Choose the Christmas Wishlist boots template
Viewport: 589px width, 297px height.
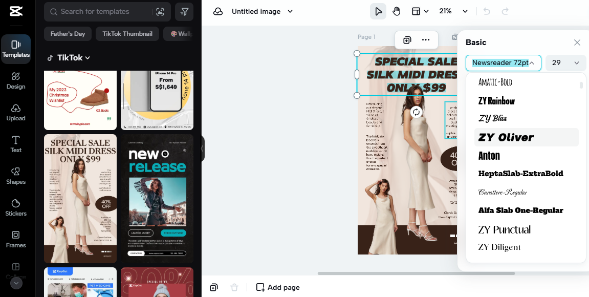coord(80,100)
